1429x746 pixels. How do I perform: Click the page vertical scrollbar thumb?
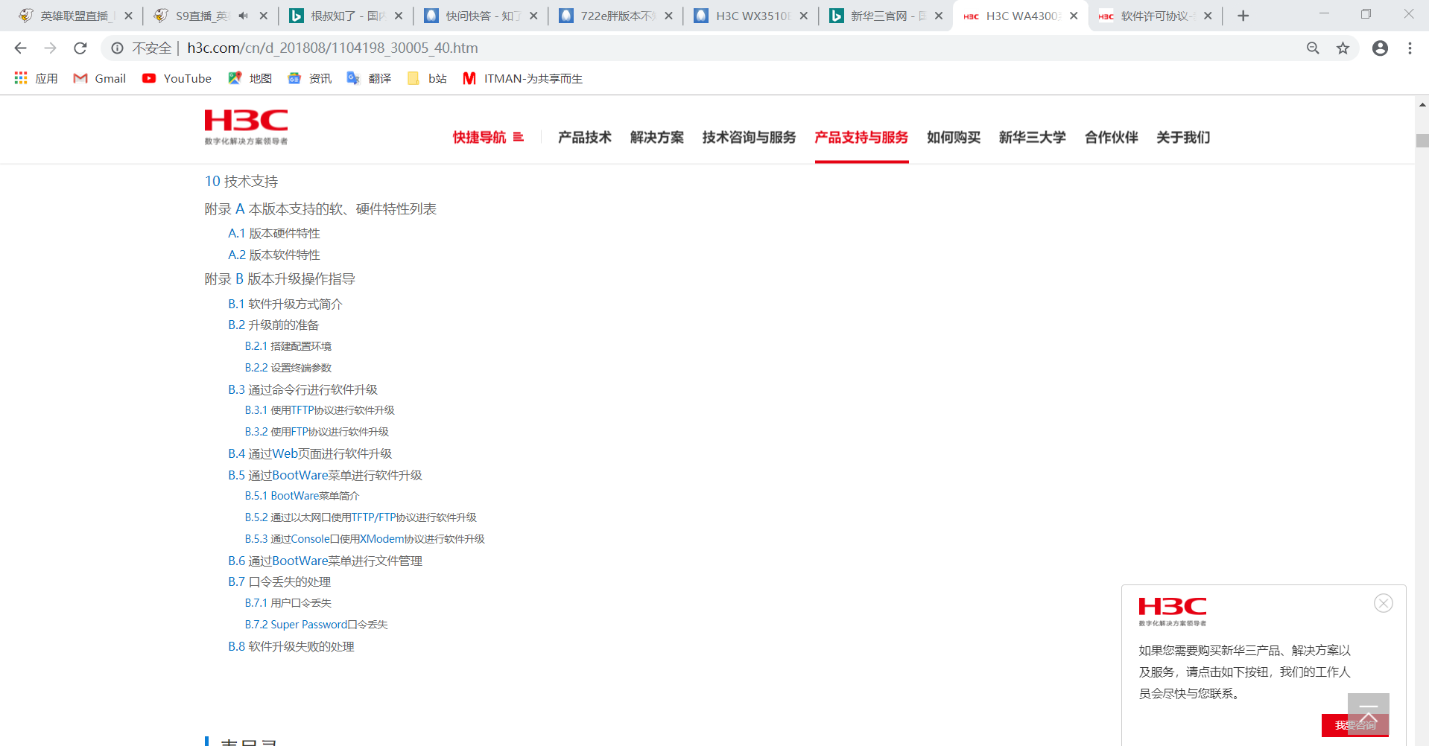pyautogui.click(x=1422, y=141)
